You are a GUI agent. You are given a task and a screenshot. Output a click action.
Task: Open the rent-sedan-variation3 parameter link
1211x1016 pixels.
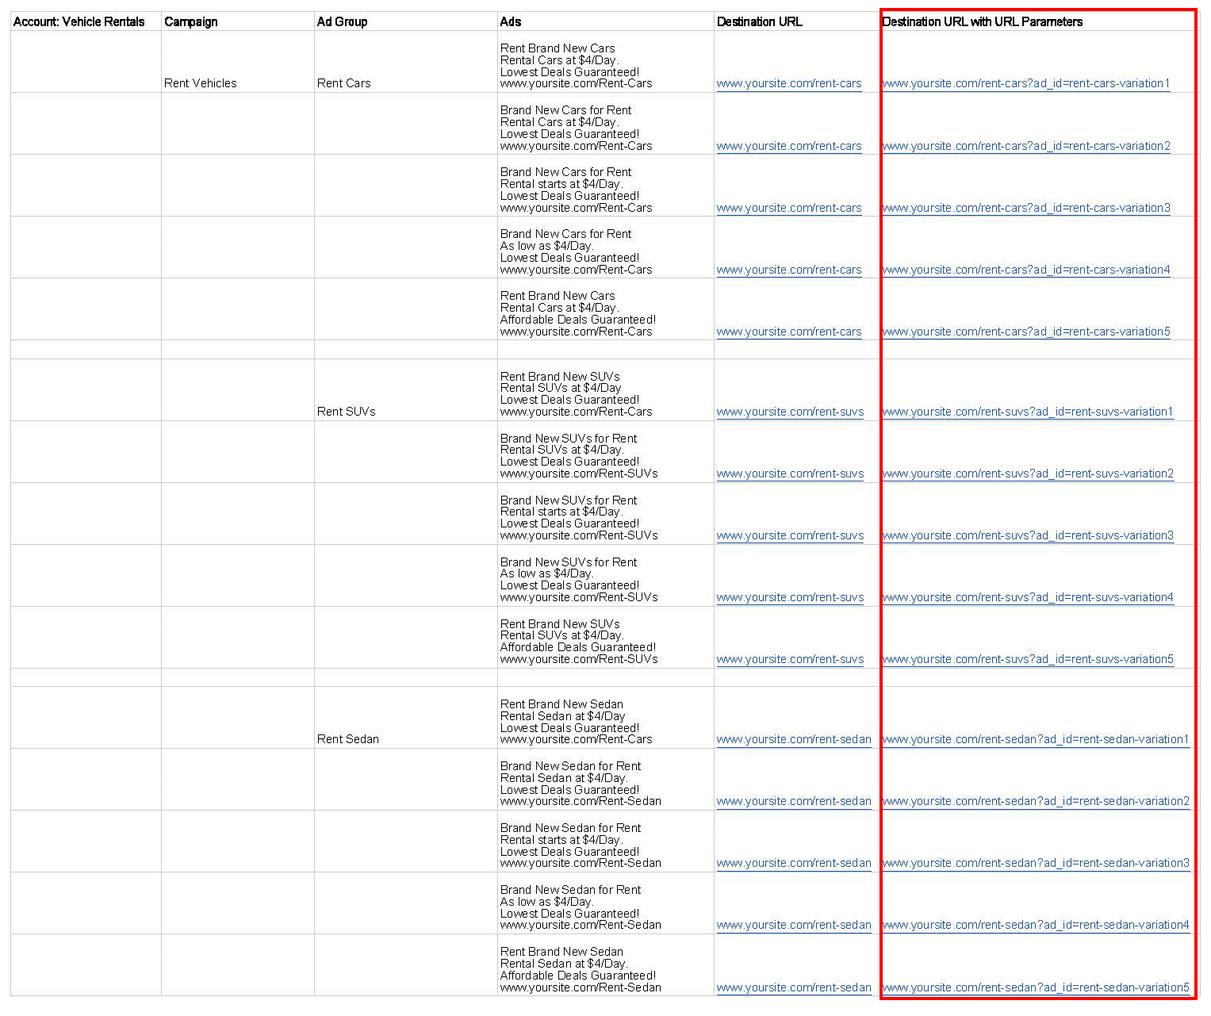(1036, 863)
